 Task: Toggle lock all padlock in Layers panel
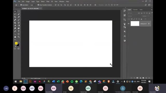(141, 19)
